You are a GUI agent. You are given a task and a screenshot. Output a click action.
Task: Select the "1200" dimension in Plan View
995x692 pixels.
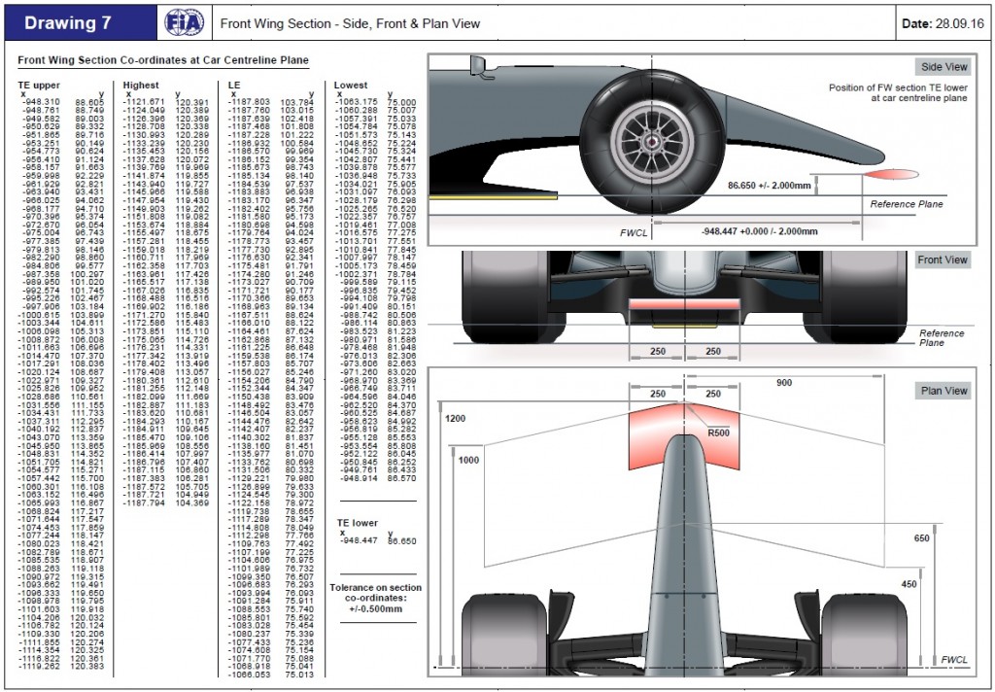coord(455,419)
